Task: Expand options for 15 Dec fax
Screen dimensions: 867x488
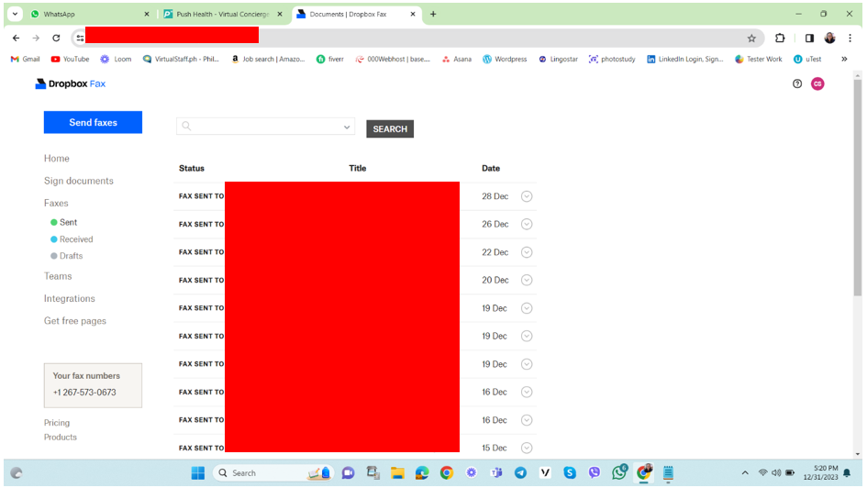Action: coord(527,448)
